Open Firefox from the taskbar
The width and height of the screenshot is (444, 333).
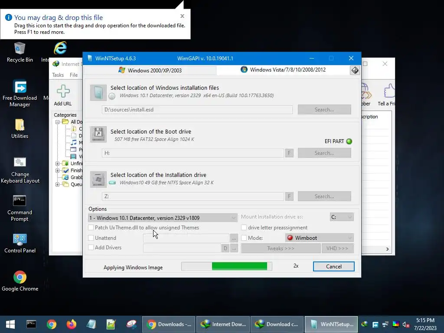point(72,324)
